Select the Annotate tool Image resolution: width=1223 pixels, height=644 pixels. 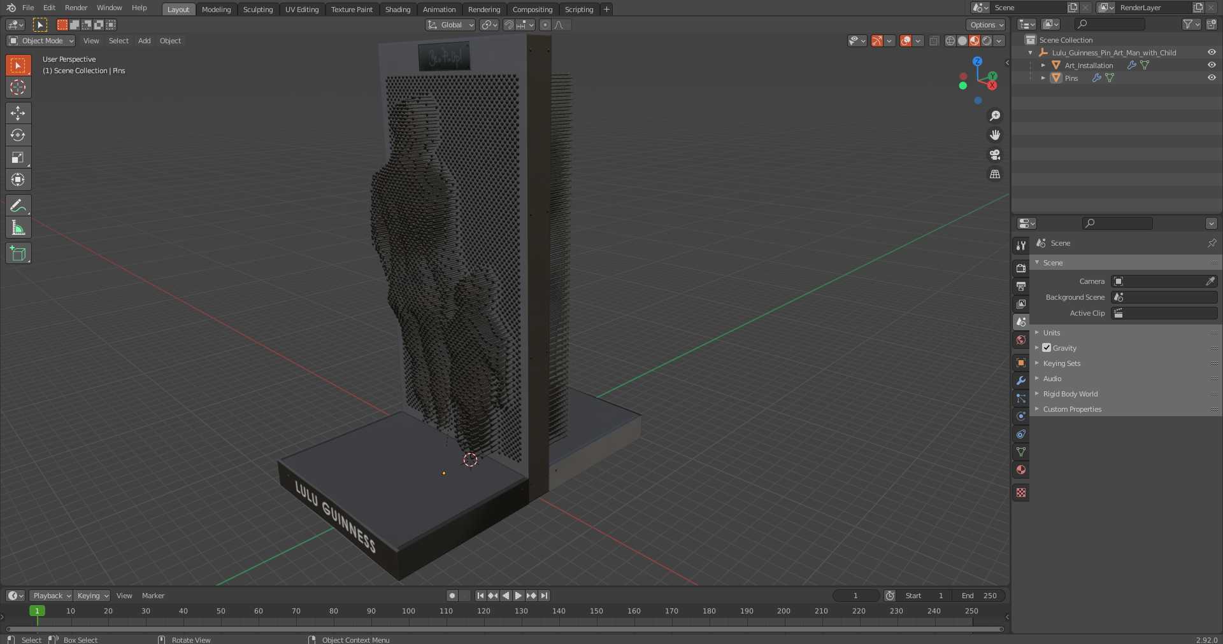click(x=18, y=206)
